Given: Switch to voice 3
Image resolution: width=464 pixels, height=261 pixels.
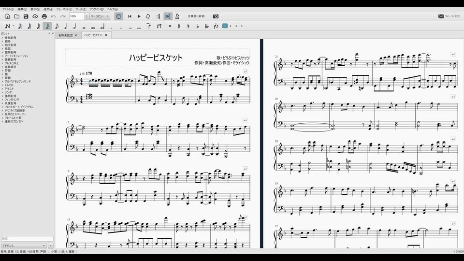Looking at the screenshot, I should click(236, 26).
